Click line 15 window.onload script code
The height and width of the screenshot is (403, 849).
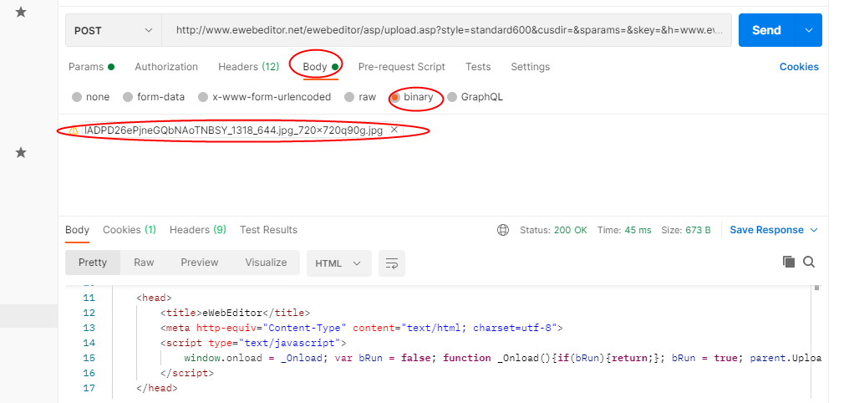coord(502,358)
